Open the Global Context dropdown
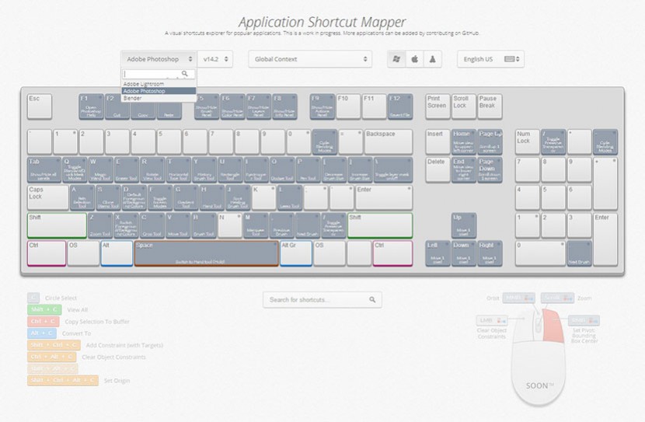Viewport: 645px width, 422px height. (x=310, y=59)
